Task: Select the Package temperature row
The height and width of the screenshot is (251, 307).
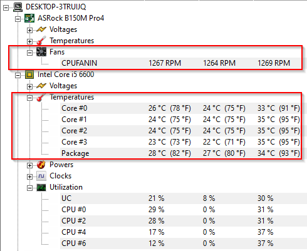Action: 180,153
